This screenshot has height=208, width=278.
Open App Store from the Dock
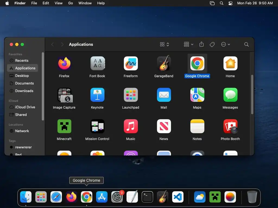pyautogui.click(x=102, y=197)
